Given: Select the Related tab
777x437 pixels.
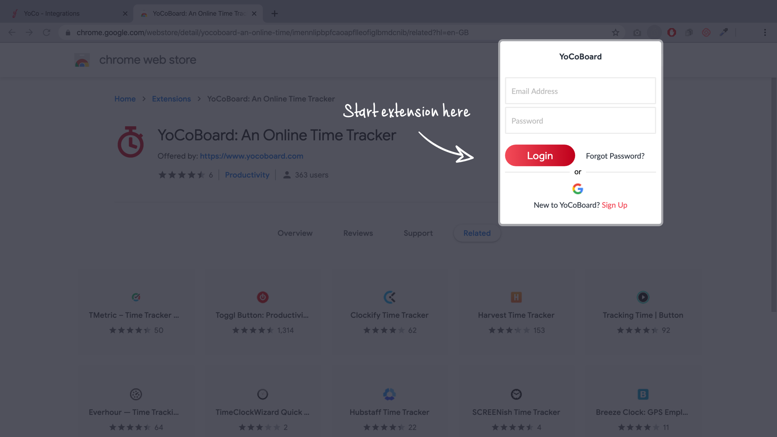Looking at the screenshot, I should [477, 233].
